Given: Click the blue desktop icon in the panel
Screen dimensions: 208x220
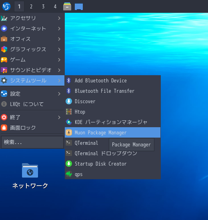Looking at the screenshot, I should click(79, 7).
